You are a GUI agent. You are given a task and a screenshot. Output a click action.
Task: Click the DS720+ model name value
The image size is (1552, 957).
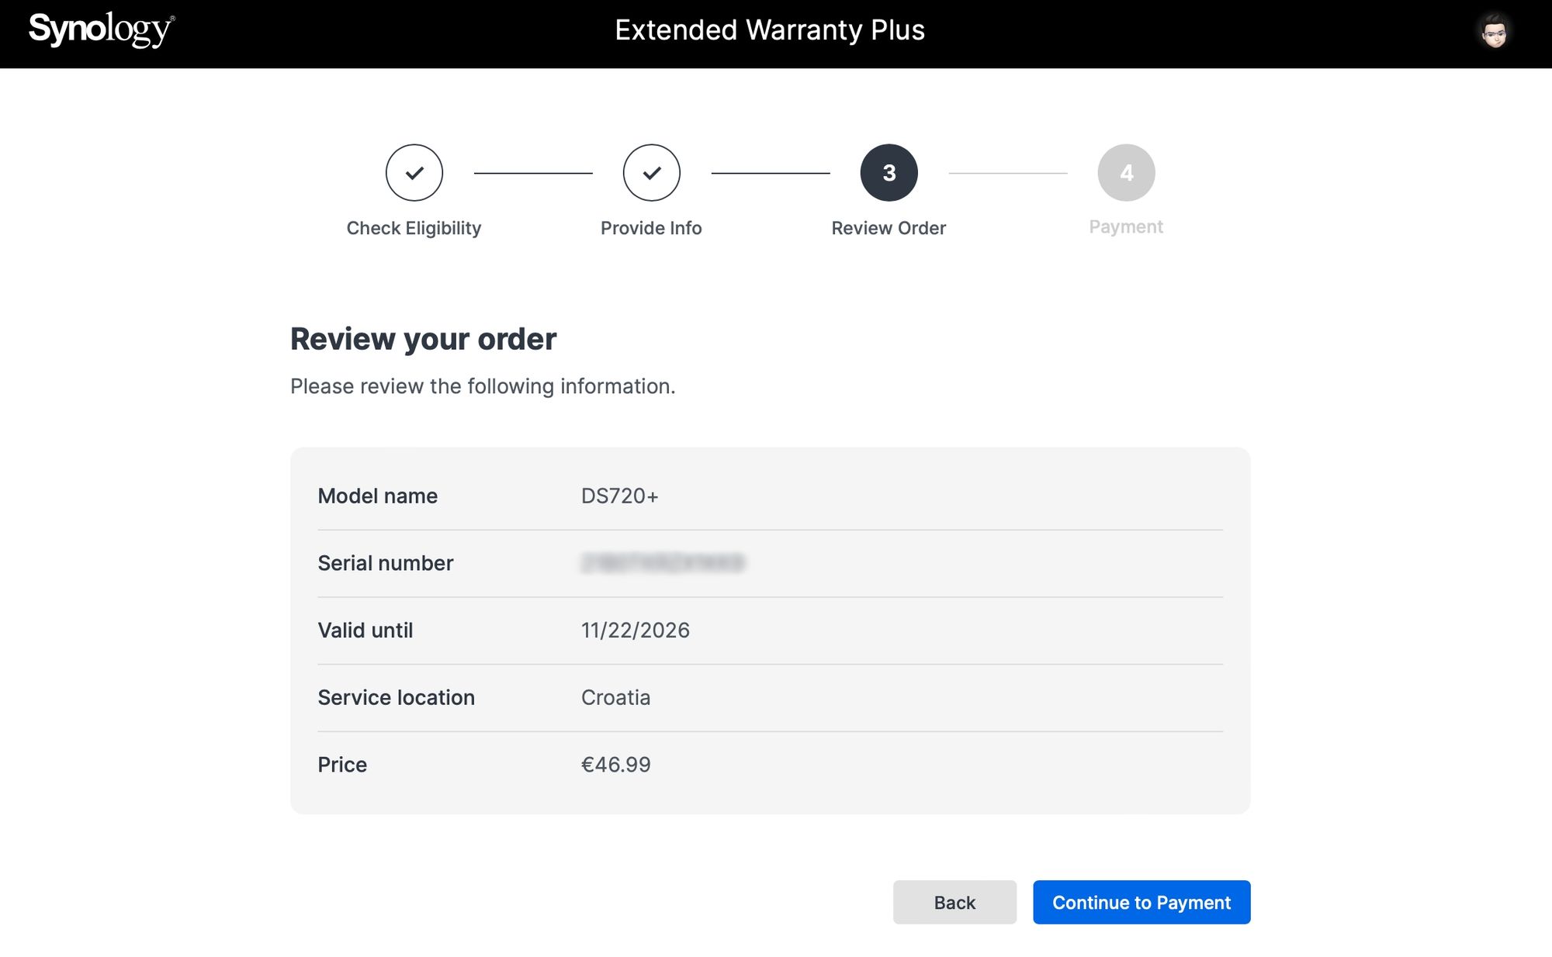(620, 496)
